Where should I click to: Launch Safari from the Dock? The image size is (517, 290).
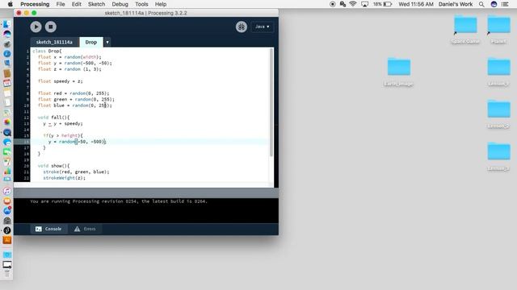click(7, 54)
